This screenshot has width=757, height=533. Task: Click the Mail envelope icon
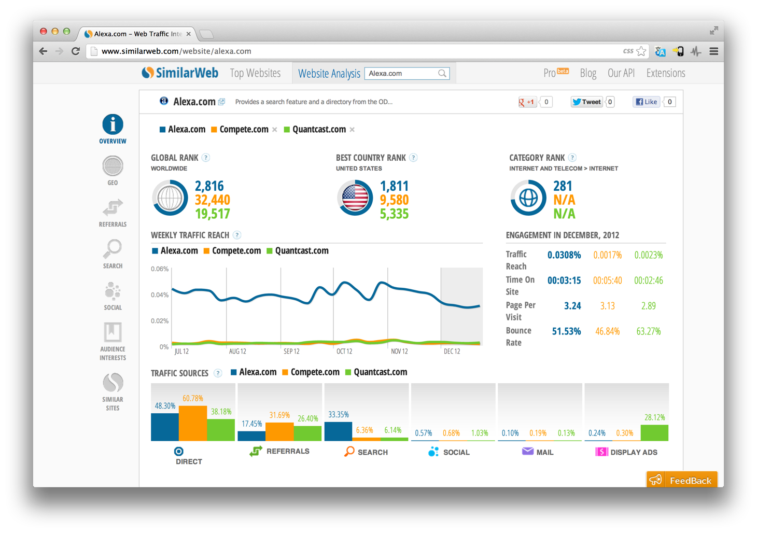pyautogui.click(x=528, y=451)
